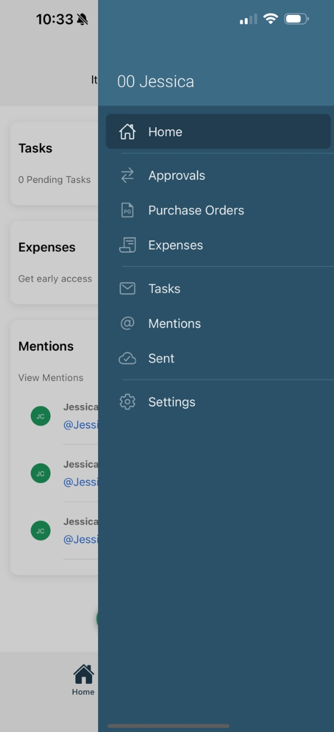Screen dimensions: 334x732
Task: Open the Sent menu entry
Action: coord(218,359)
